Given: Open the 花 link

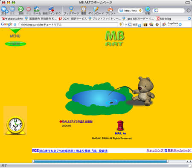Looking at the screenshot, I should [166, 151].
